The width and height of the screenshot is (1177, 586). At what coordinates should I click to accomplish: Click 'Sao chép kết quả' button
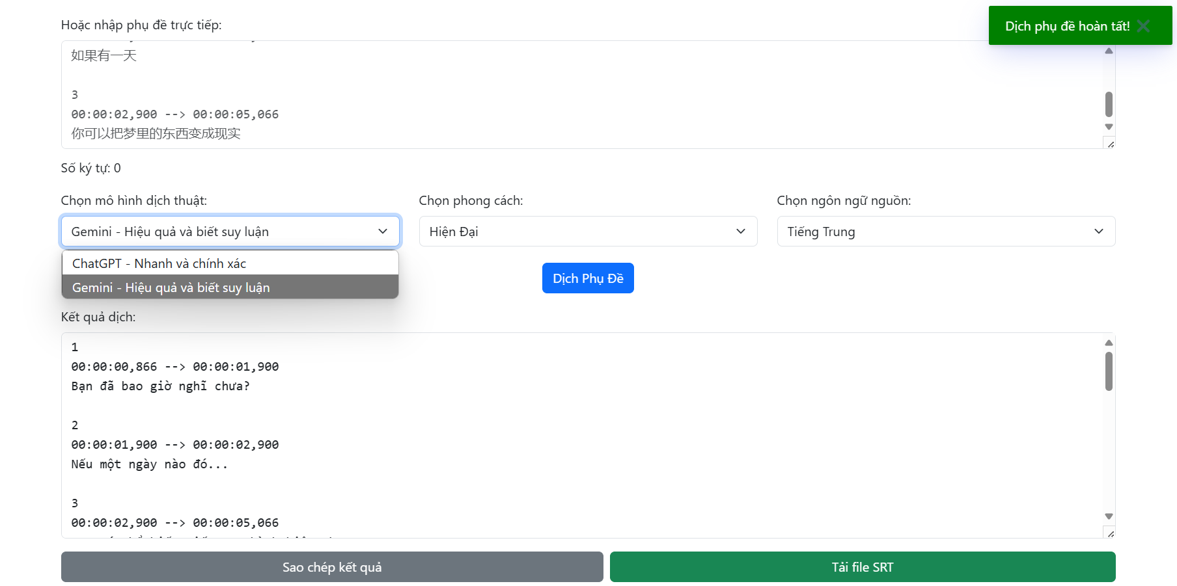pyautogui.click(x=332, y=567)
